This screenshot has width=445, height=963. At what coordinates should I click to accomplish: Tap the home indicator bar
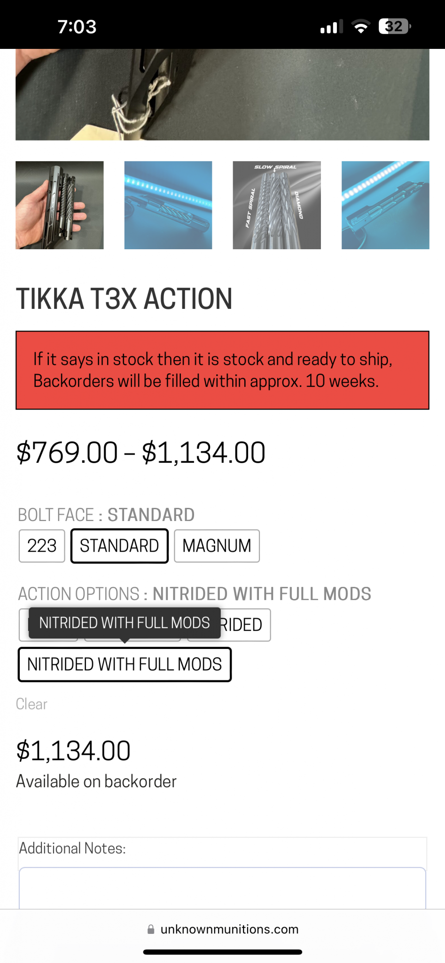click(222, 952)
